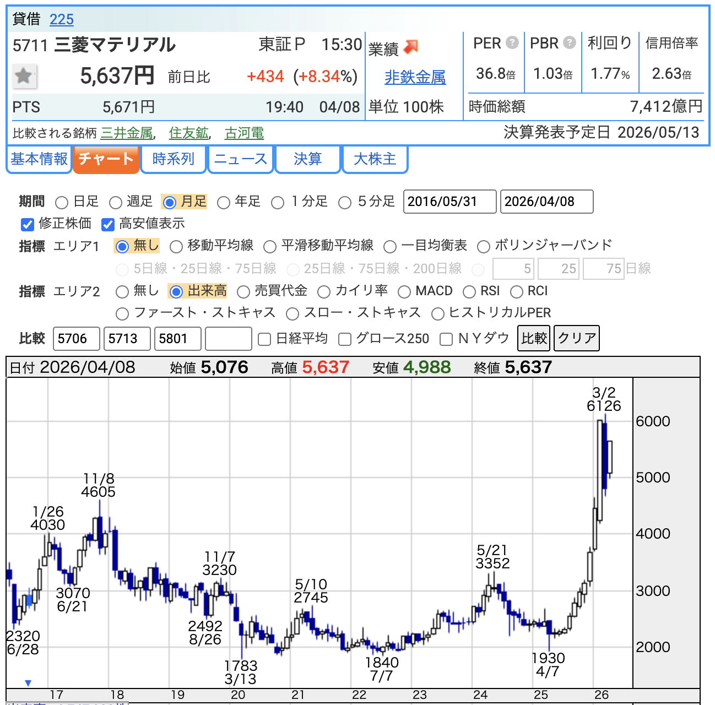Image resolution: width=715 pixels, height=705 pixels.
Task: Select the MACD indicator option
Action: (x=404, y=292)
